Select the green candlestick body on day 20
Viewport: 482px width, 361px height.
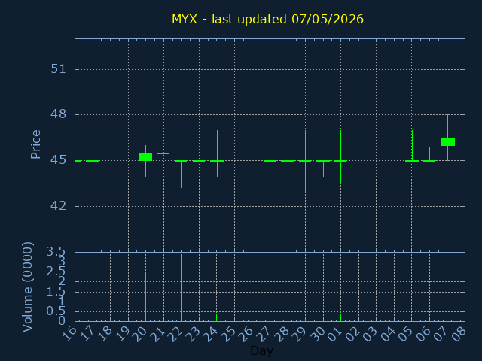145,156
